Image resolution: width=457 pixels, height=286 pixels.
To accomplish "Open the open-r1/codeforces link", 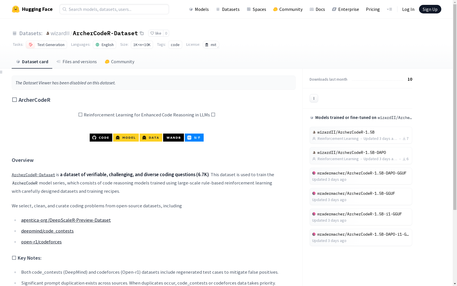I will tap(41, 242).
